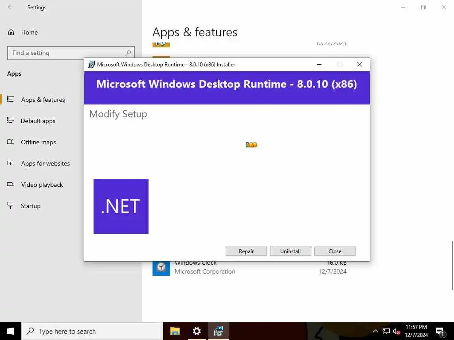The image size is (454, 340).
Task: Click the installer icon on the taskbar
Action: point(219,331)
